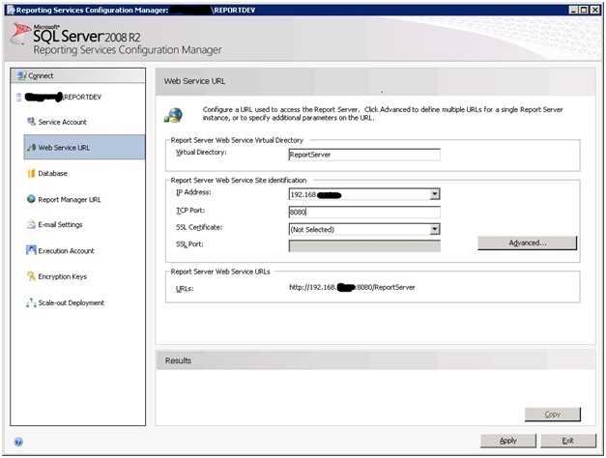Click Report Server Web Service Site identification title
Screen dimensions: 606x458
(239, 180)
